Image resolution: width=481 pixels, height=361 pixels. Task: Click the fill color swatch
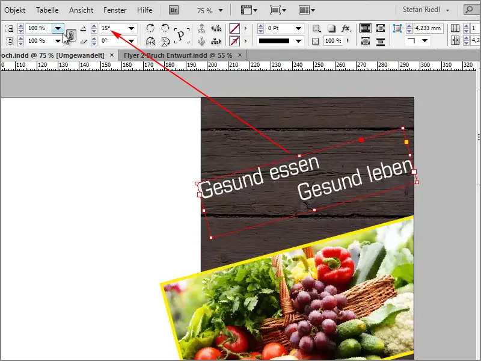(x=234, y=28)
